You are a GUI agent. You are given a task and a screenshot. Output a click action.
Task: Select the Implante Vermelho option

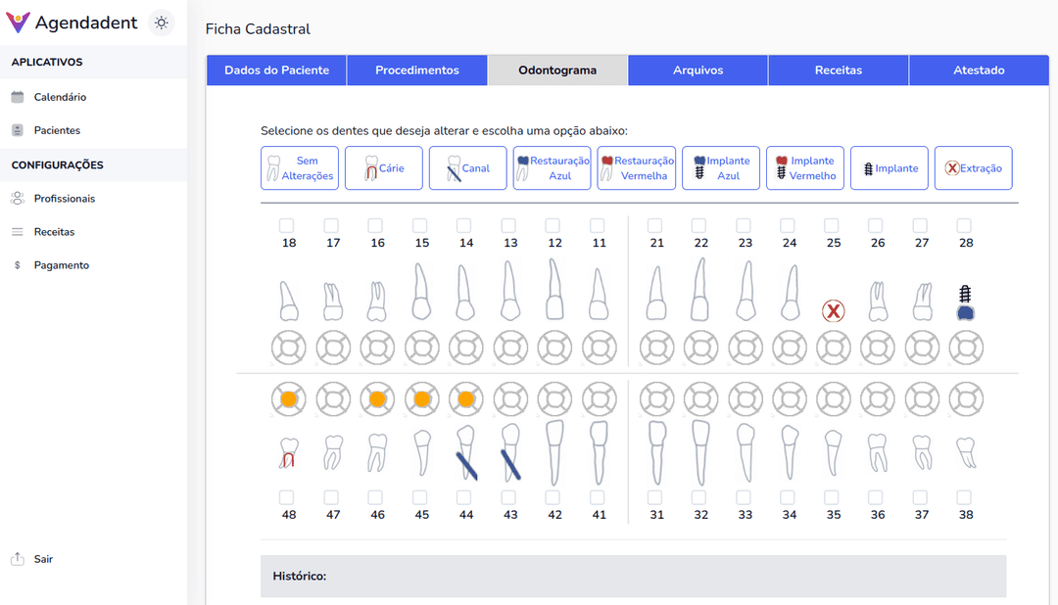[804, 167]
